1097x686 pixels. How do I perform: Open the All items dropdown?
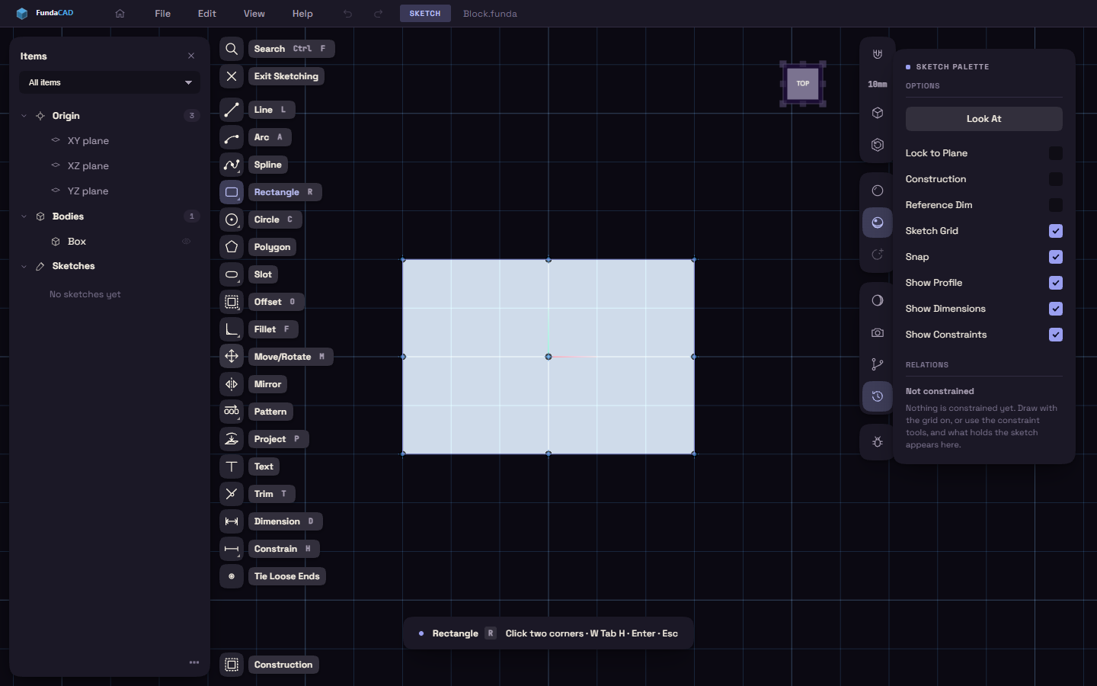point(110,82)
